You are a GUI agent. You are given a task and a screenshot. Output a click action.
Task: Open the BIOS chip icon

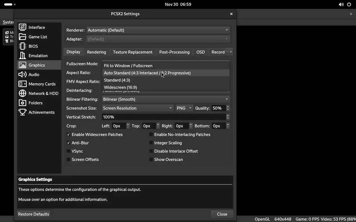pos(23,46)
